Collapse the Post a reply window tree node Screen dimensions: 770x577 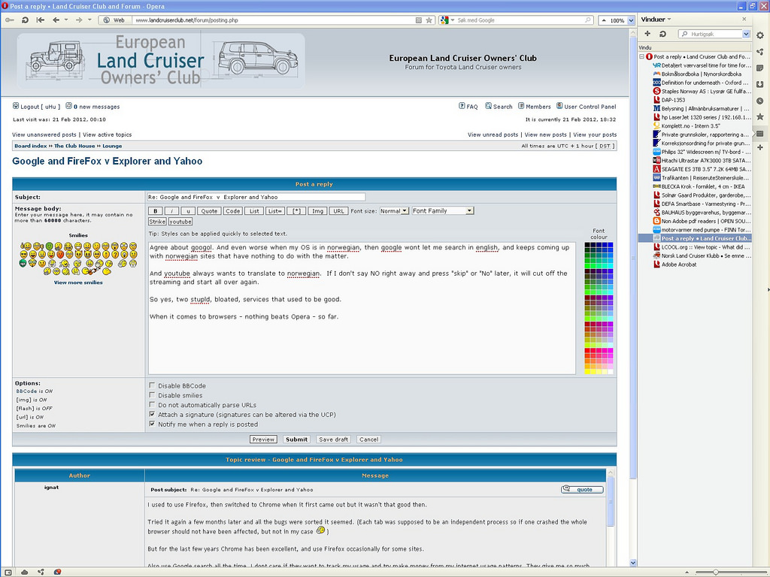641,57
